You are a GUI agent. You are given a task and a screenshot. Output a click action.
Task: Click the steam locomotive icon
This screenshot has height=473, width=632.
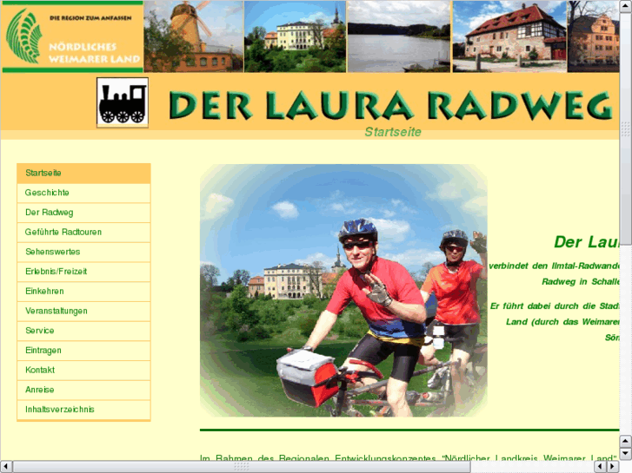click(x=123, y=102)
